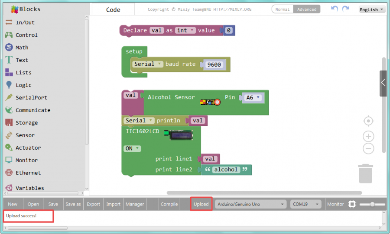Open the Sensor block category
The width and height of the screenshot is (390, 234).
click(25, 135)
